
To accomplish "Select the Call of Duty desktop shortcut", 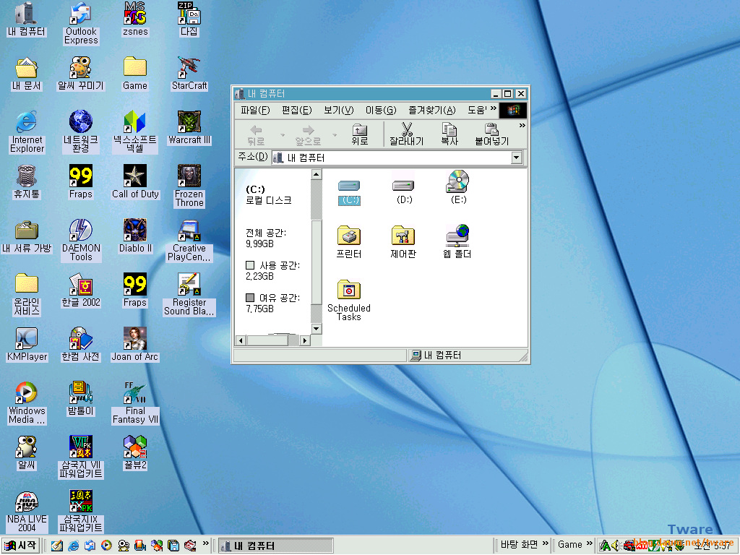I will [x=135, y=181].
